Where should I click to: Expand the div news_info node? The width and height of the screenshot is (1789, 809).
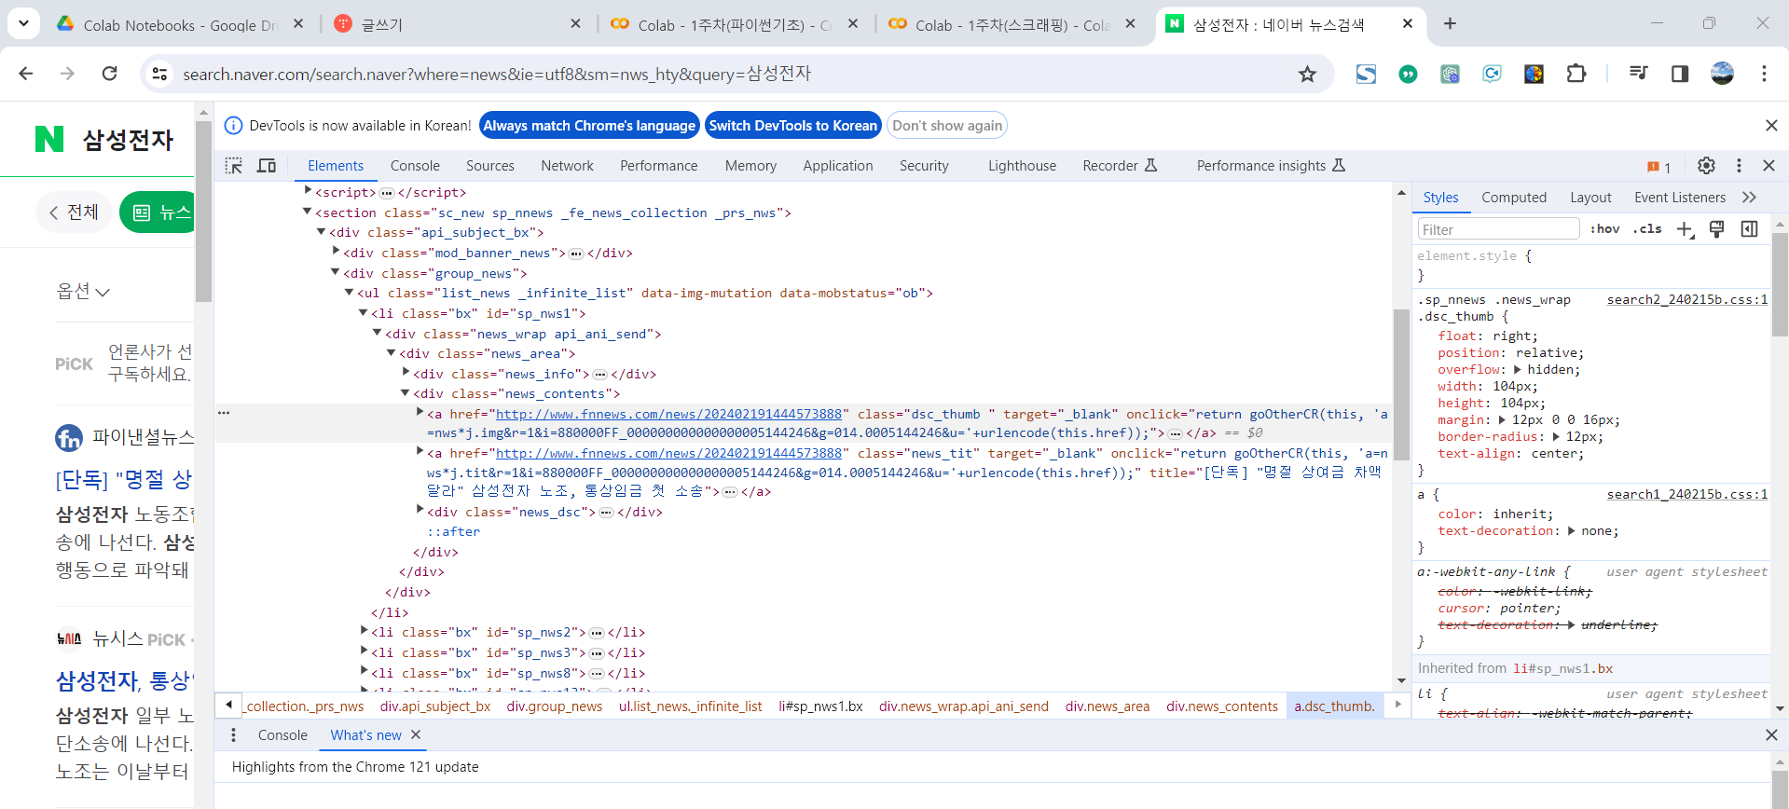406,373
